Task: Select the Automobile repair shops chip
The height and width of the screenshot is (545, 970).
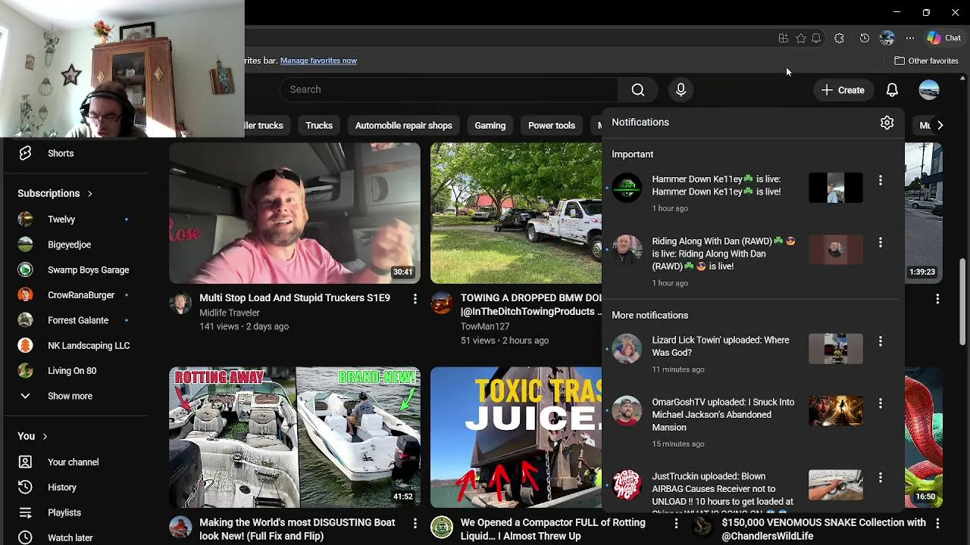Action: [403, 126]
